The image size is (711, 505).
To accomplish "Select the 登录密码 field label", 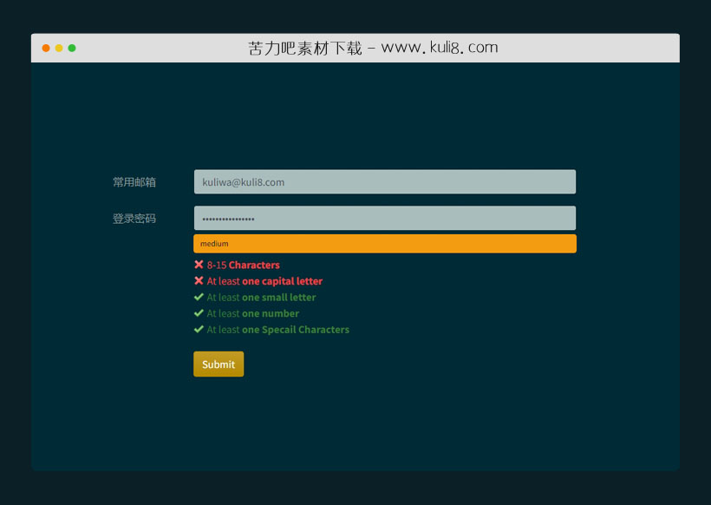I will coord(134,219).
